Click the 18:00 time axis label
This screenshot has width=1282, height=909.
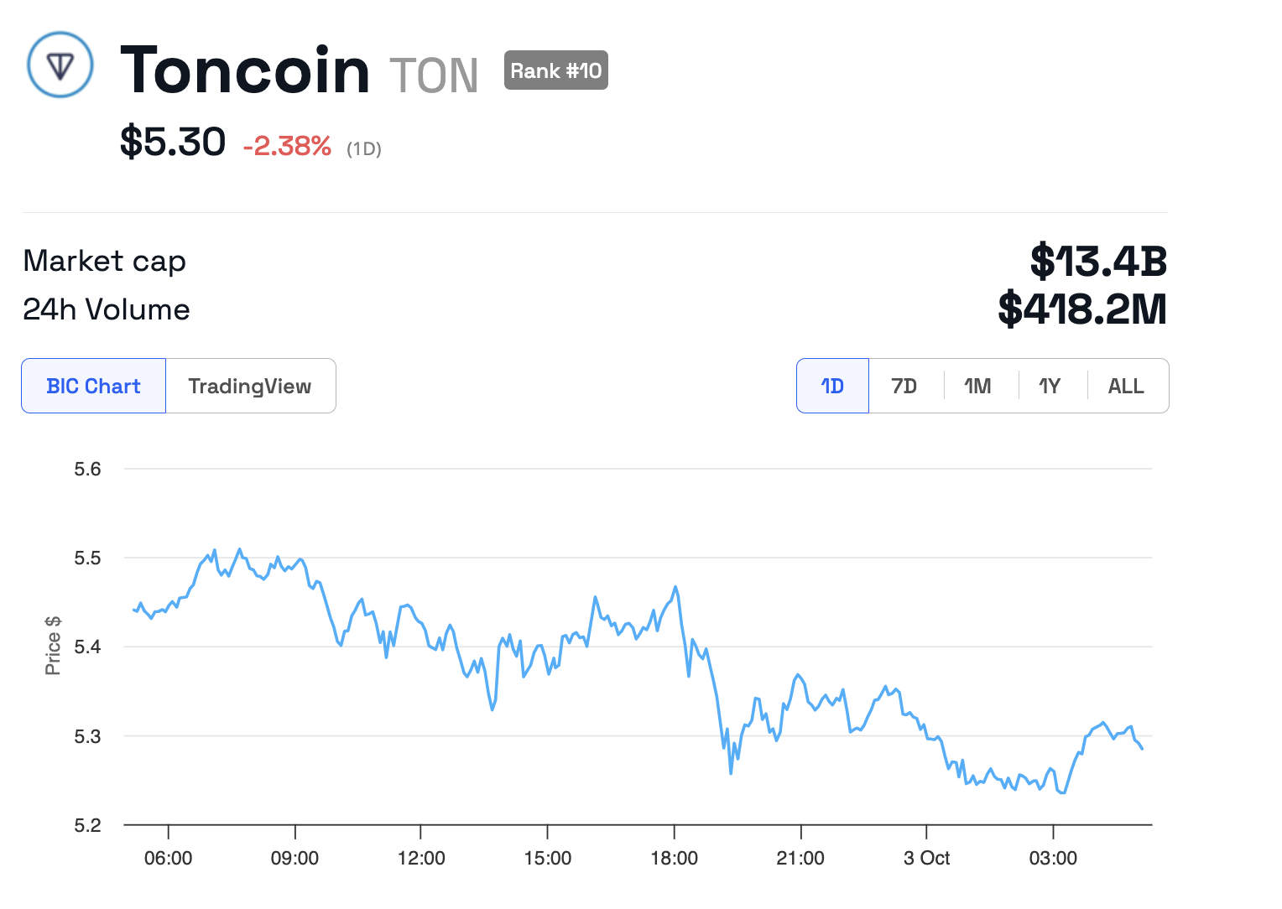click(674, 858)
